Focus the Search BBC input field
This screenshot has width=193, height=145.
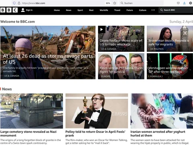pos(176,10)
